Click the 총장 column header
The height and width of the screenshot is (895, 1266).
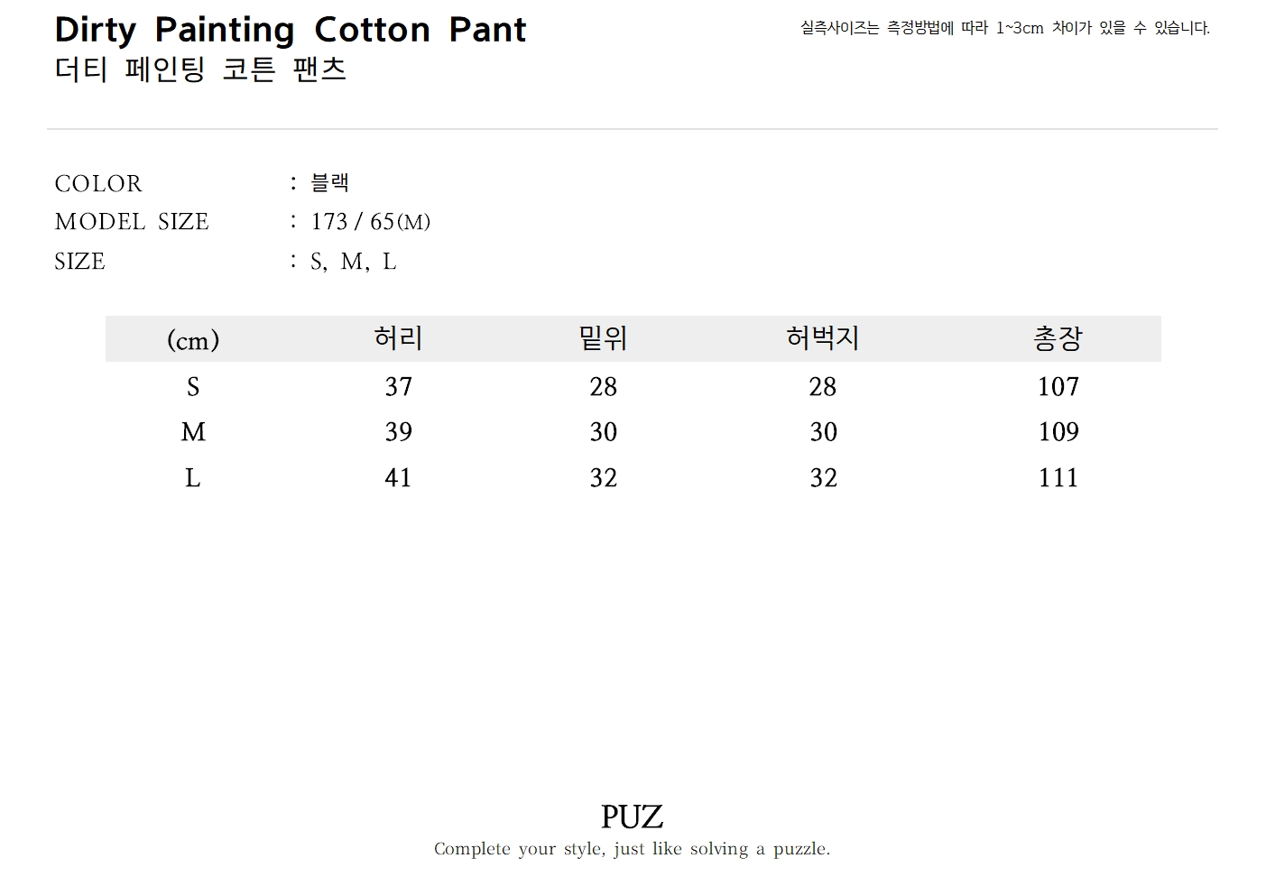click(1058, 338)
